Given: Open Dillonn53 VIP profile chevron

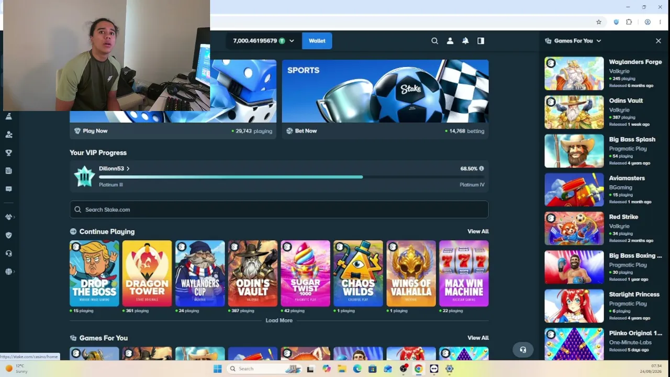Looking at the screenshot, I should [x=128, y=169].
